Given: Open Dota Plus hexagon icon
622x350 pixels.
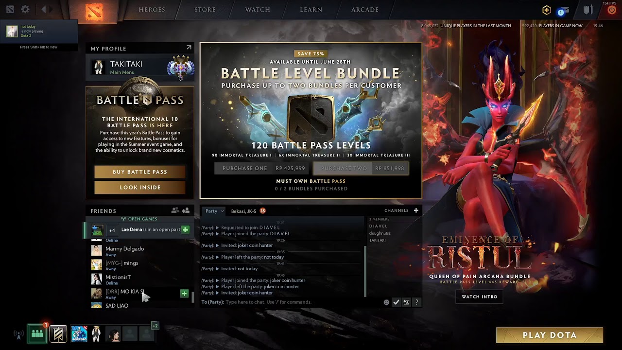Looking at the screenshot, I should pos(547,10).
